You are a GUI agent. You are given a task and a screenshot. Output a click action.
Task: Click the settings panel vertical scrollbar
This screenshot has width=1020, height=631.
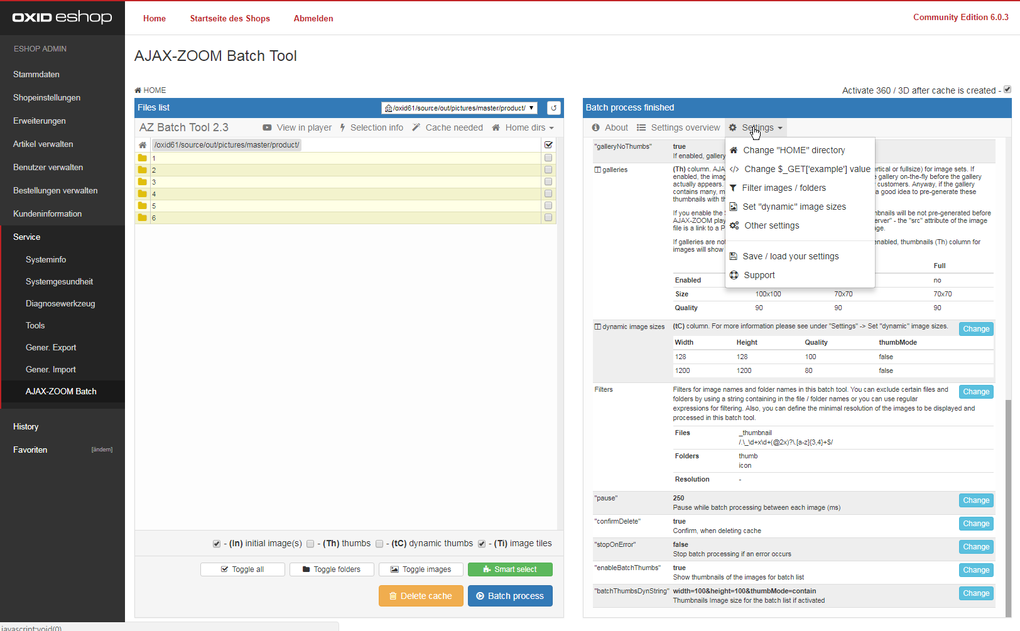click(x=1008, y=509)
